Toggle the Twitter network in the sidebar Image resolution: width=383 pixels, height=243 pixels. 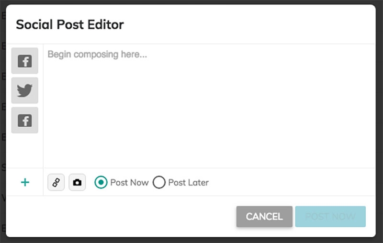[24, 90]
